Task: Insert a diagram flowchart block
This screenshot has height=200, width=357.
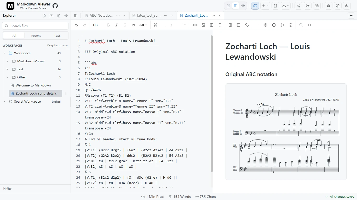Action: (x=247, y=25)
